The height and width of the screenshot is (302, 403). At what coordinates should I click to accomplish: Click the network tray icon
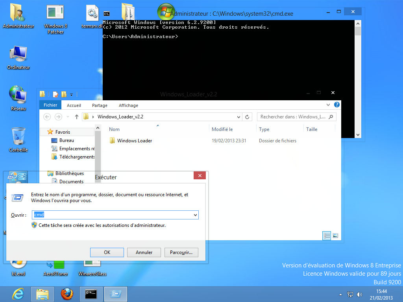(x=350, y=294)
